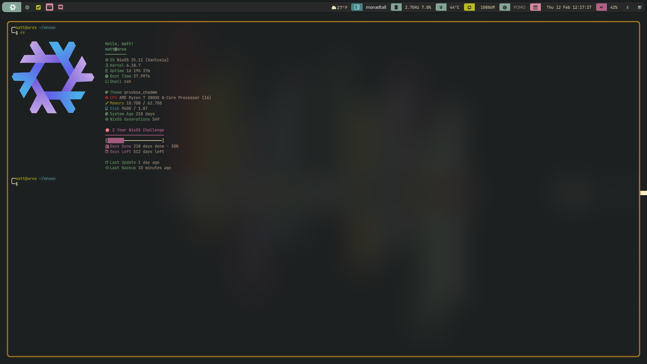Toggle the POMO pomodoro timer
This screenshot has height=364, width=647.
click(519, 7)
